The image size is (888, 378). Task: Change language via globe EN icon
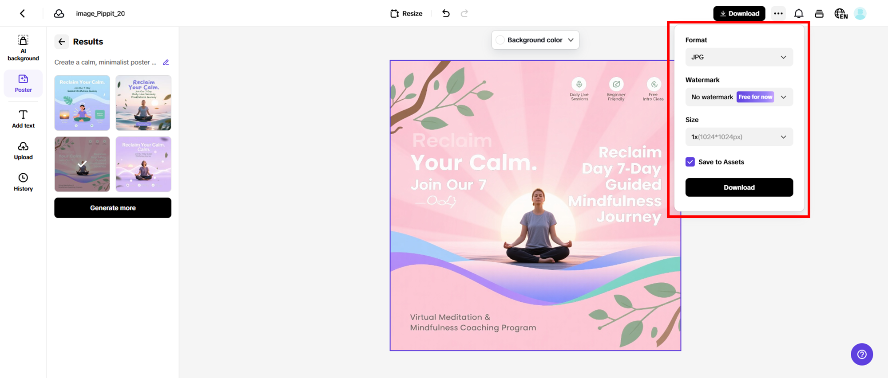841,14
